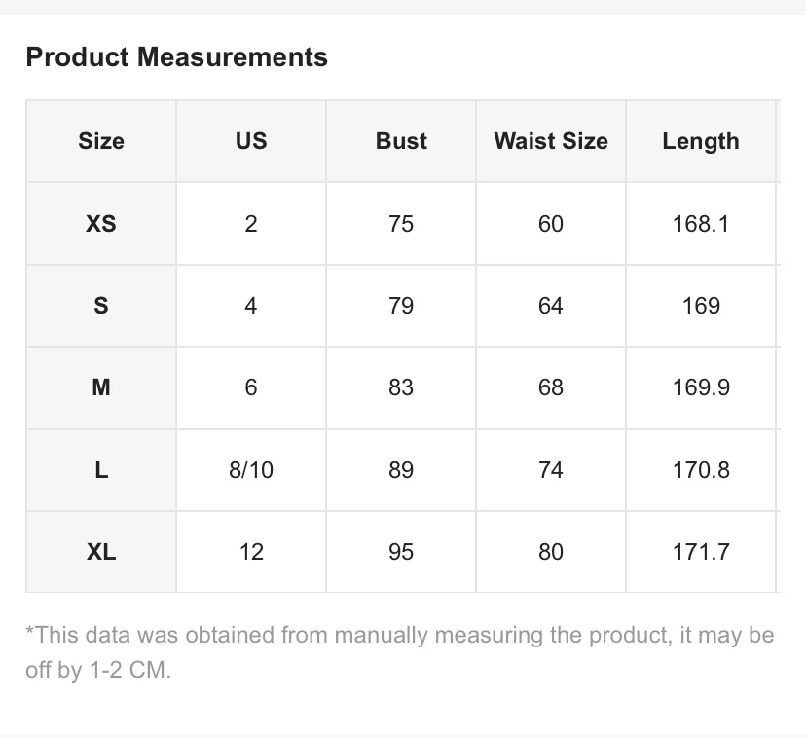Viewport: 806px width, 738px height.
Task: Click the Bust column header
Action: [x=401, y=141]
